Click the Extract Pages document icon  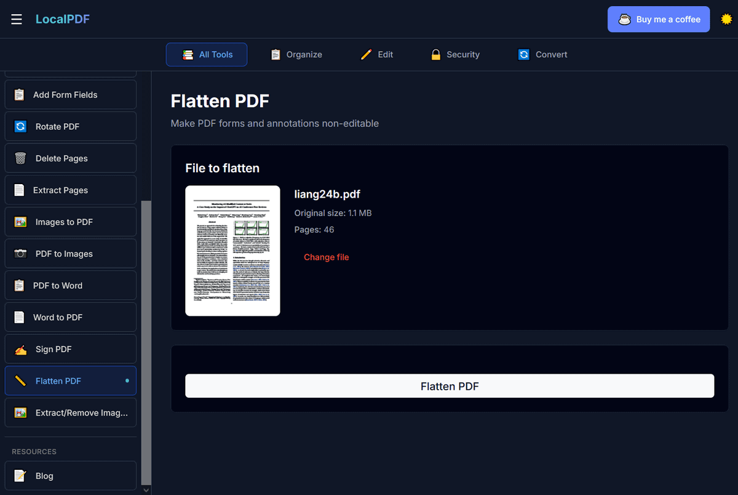(20, 190)
